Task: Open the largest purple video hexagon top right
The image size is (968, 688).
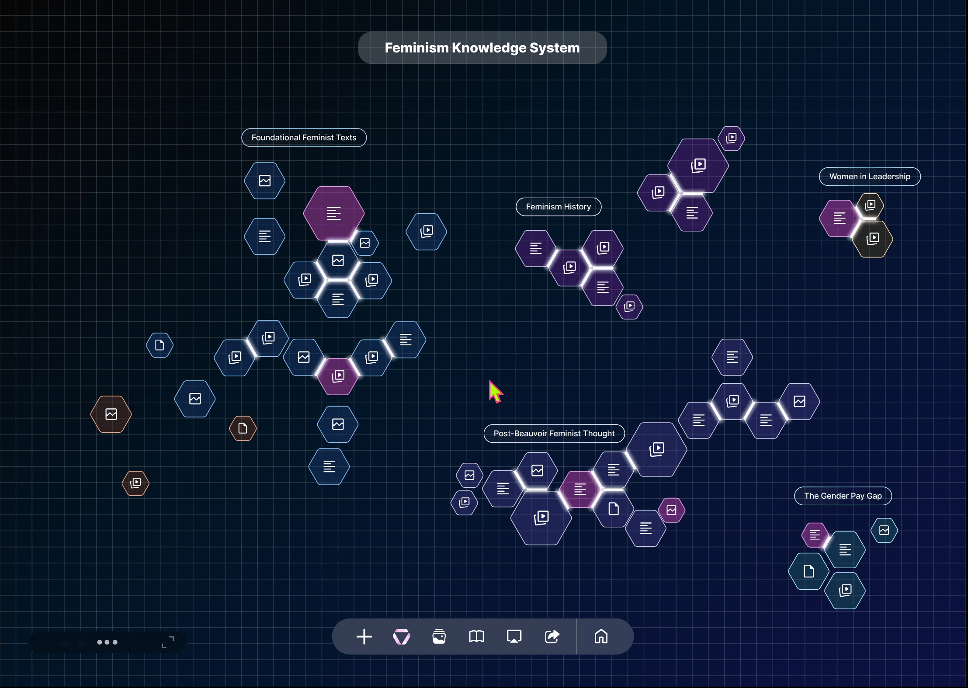Action: [698, 165]
